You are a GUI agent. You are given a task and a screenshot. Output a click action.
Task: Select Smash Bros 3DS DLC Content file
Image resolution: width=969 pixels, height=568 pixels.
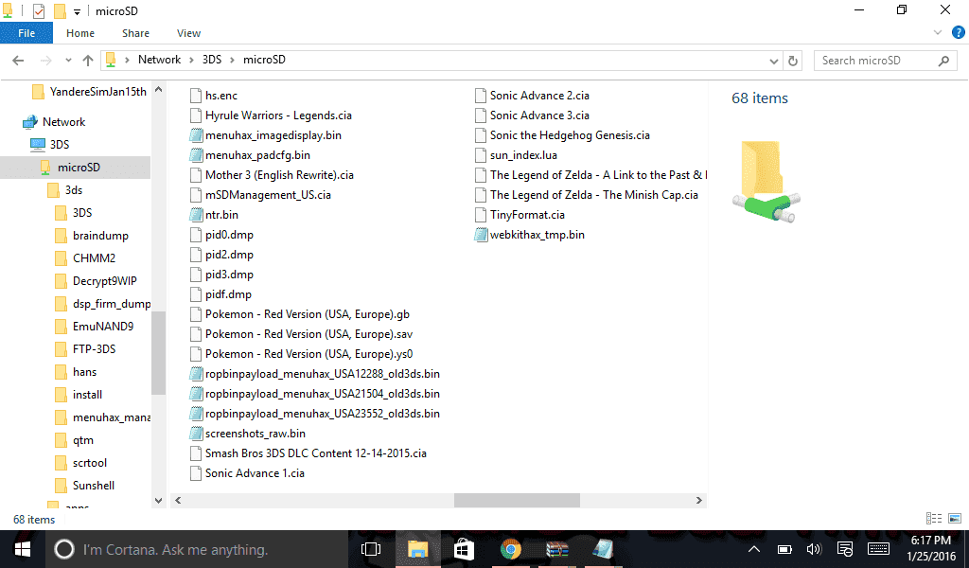pos(316,453)
